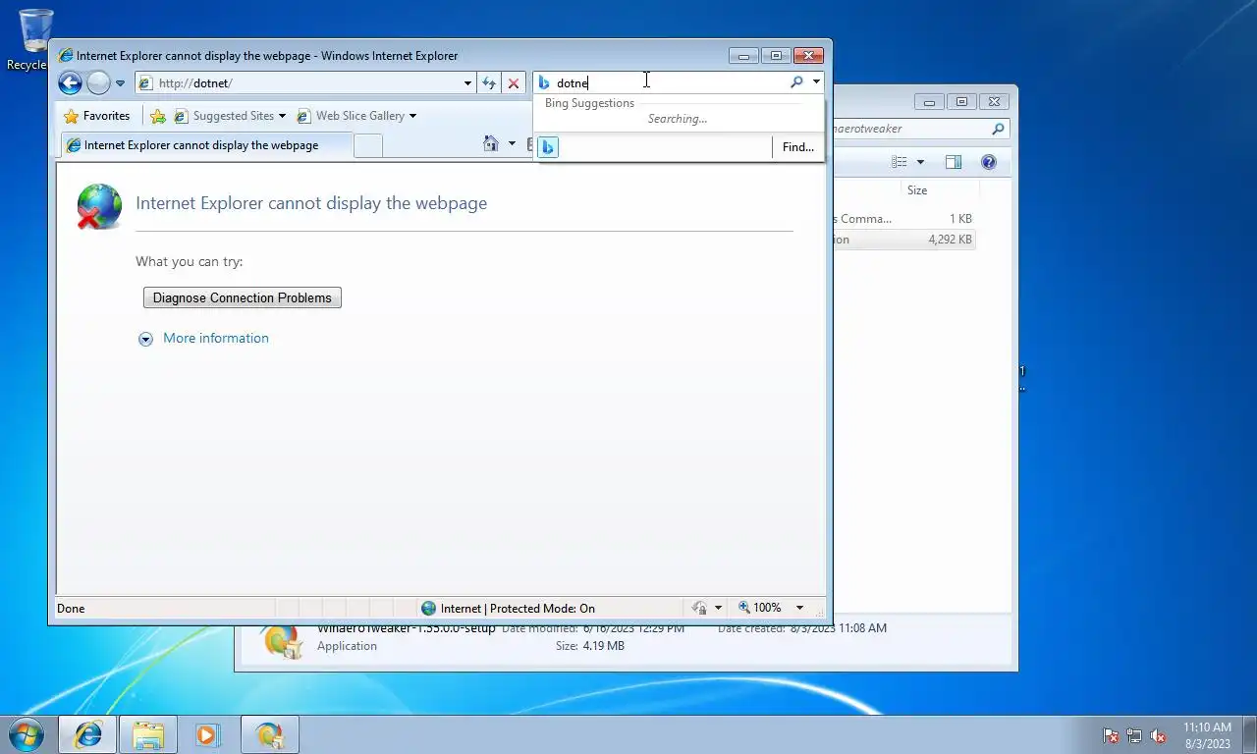The image size is (1257, 754).
Task: Launch Windows Media Player from taskbar
Action: 207,734
